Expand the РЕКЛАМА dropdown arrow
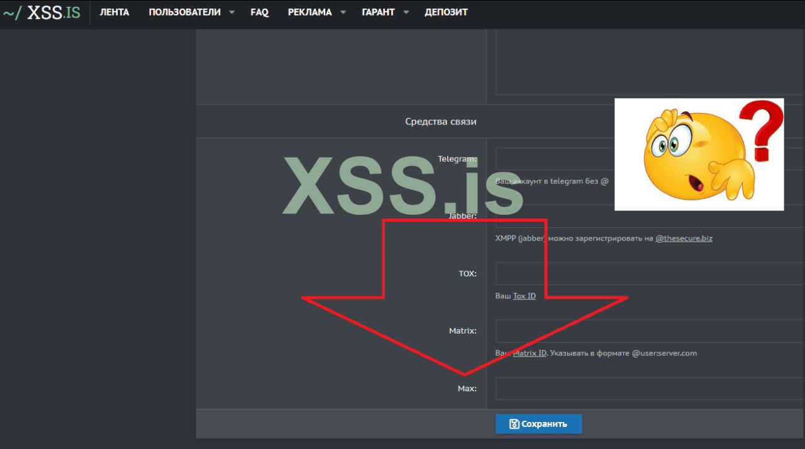805x449 pixels. pos(343,13)
